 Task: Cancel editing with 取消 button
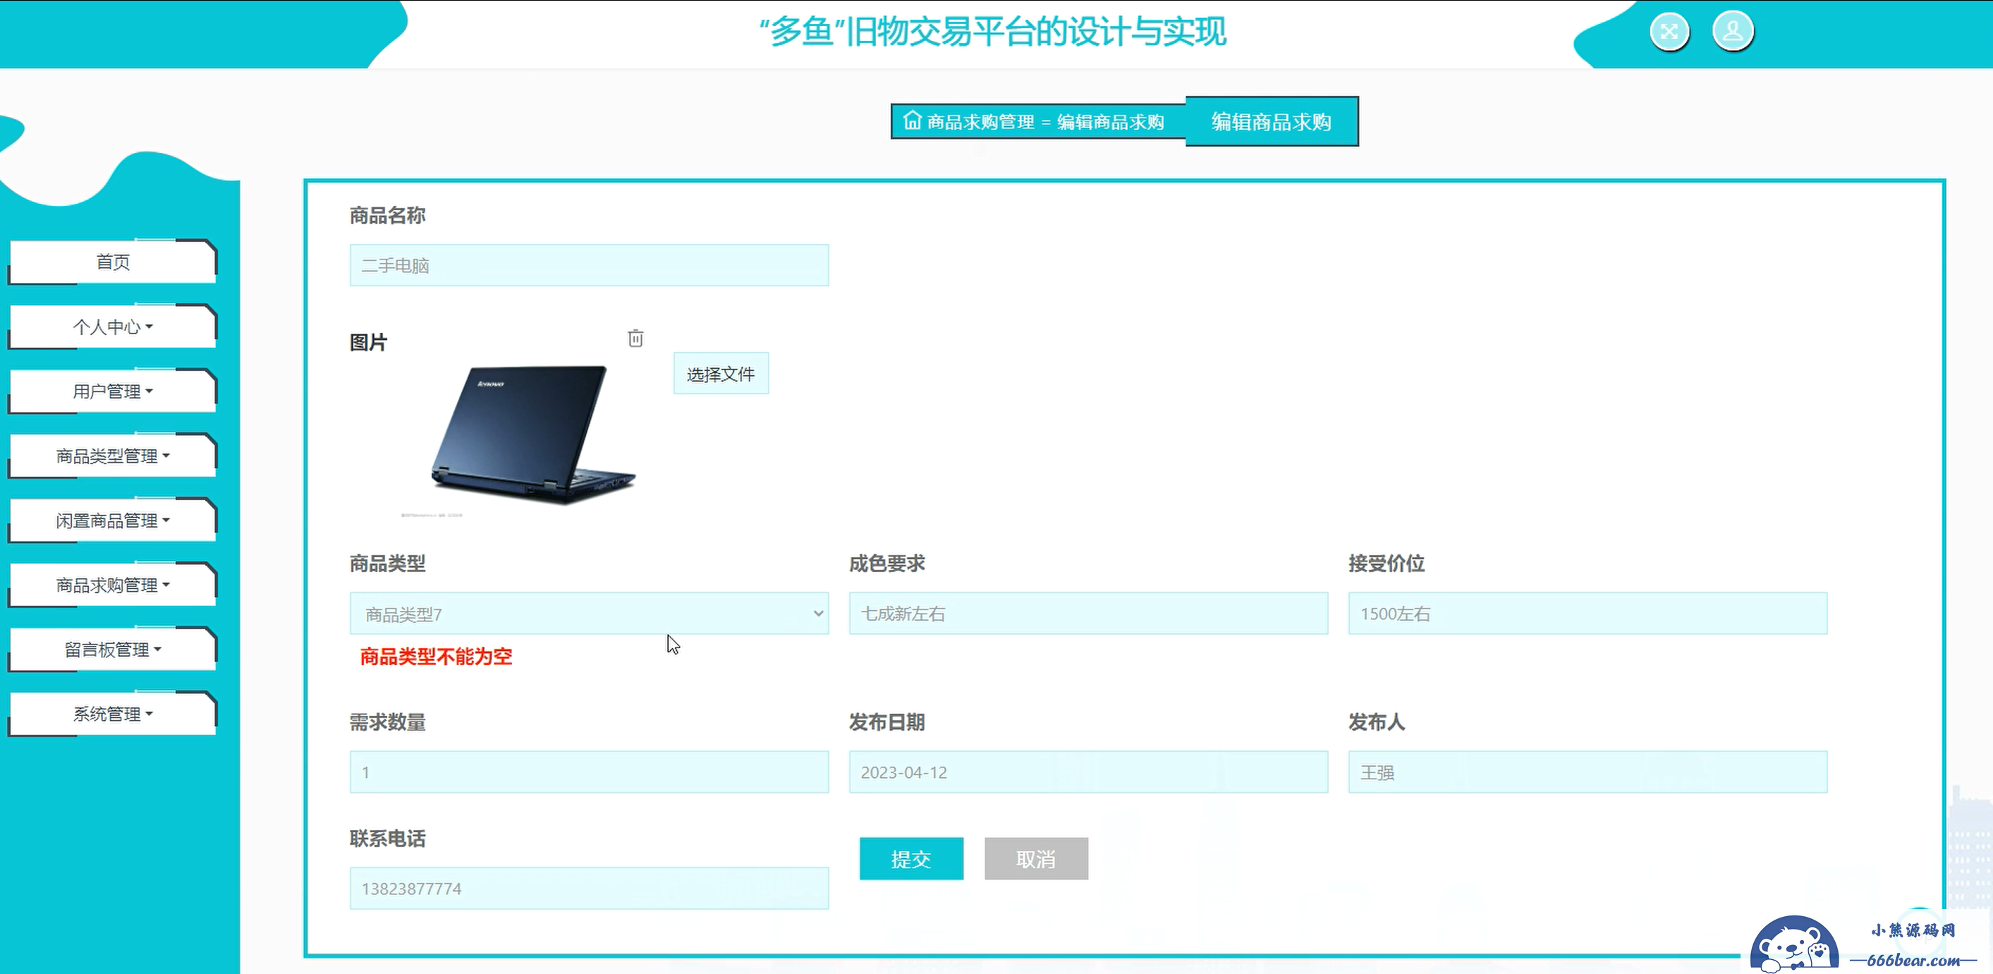(x=1036, y=859)
